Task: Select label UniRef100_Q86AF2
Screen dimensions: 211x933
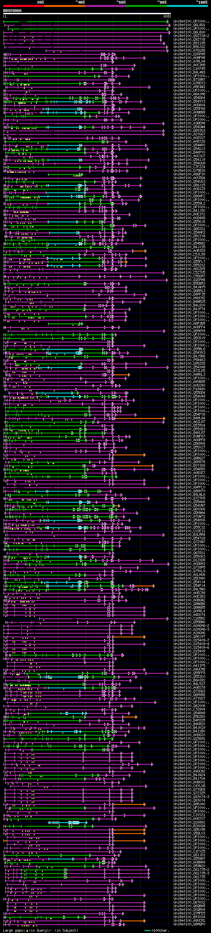Action: click(x=189, y=196)
